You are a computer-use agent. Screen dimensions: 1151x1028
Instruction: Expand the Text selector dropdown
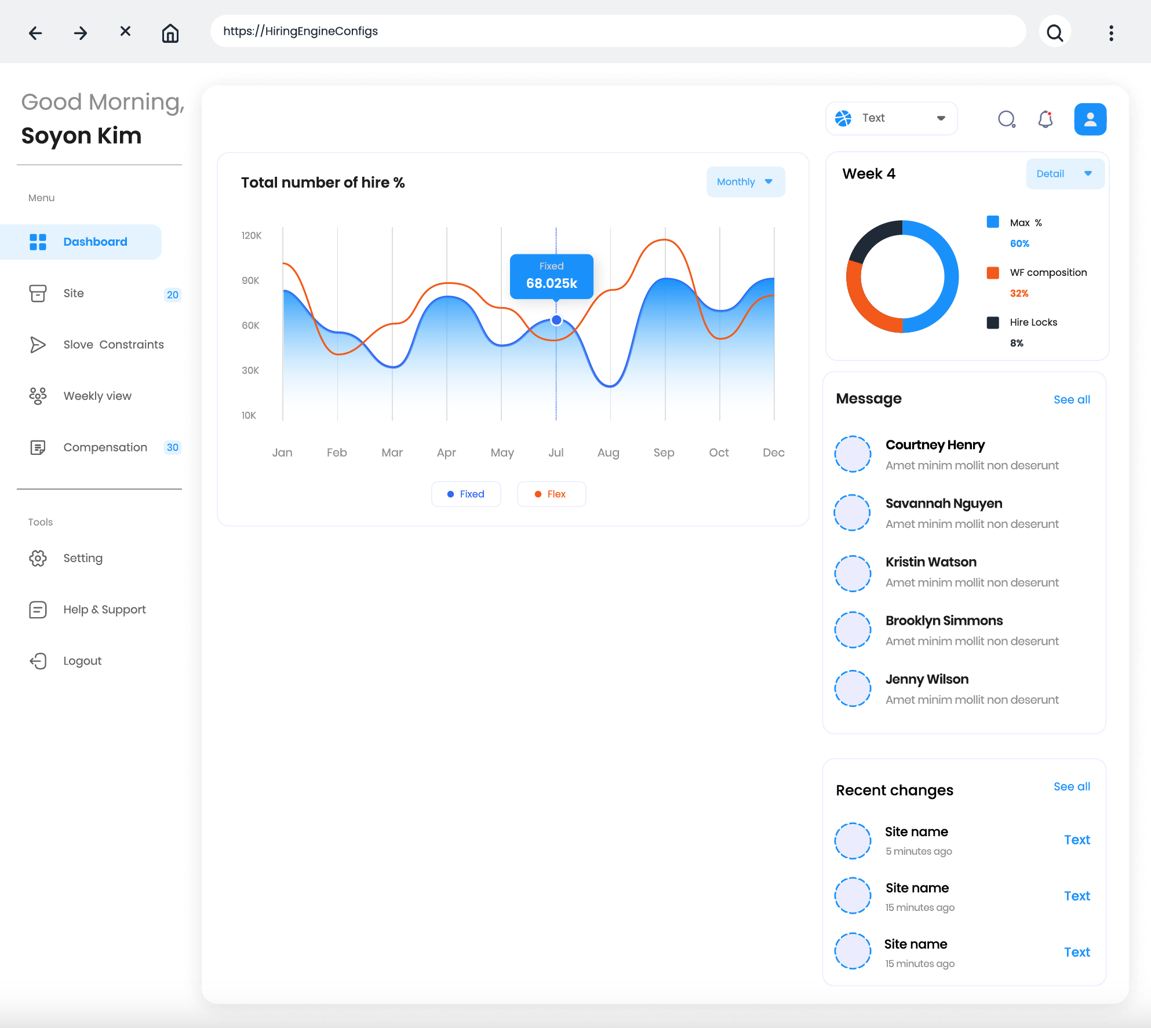891,118
